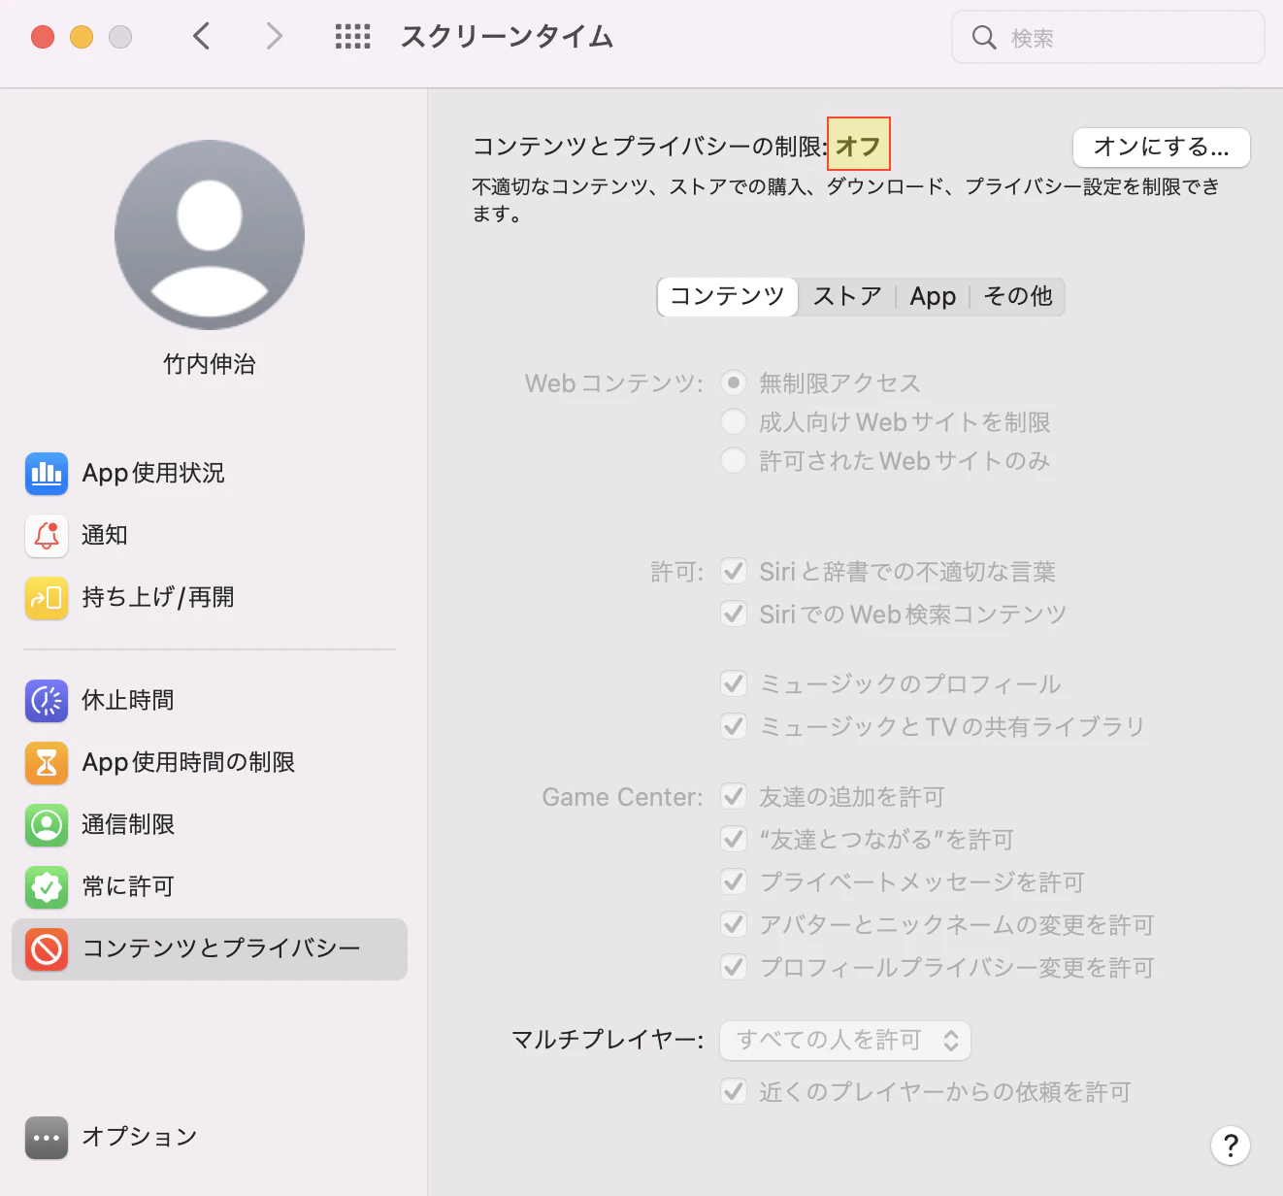The image size is (1283, 1196).
Task: Click the magnifier icon in the search field
Action: pos(984,38)
